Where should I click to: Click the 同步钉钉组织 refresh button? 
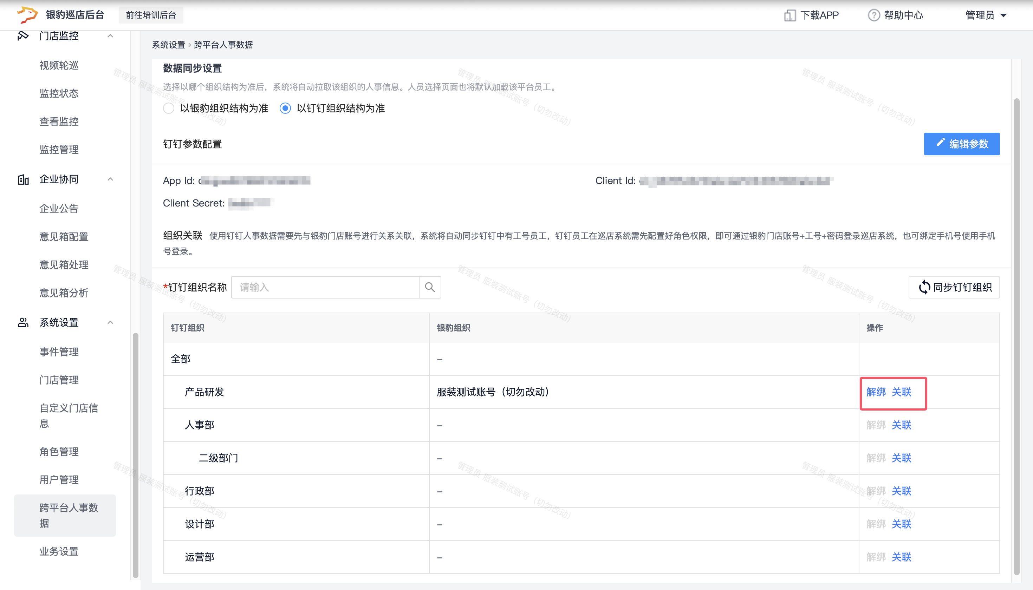(954, 287)
